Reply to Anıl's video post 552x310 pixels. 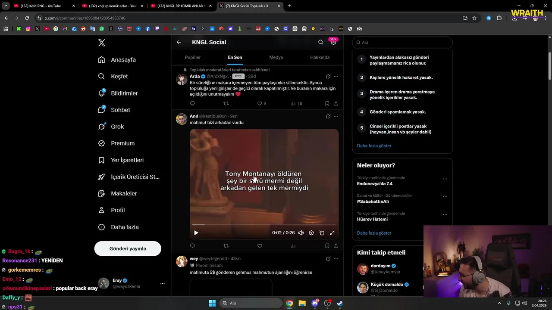click(192, 246)
